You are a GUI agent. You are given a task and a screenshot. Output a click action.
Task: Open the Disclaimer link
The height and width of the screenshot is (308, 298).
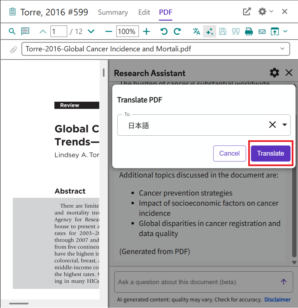coord(277,299)
